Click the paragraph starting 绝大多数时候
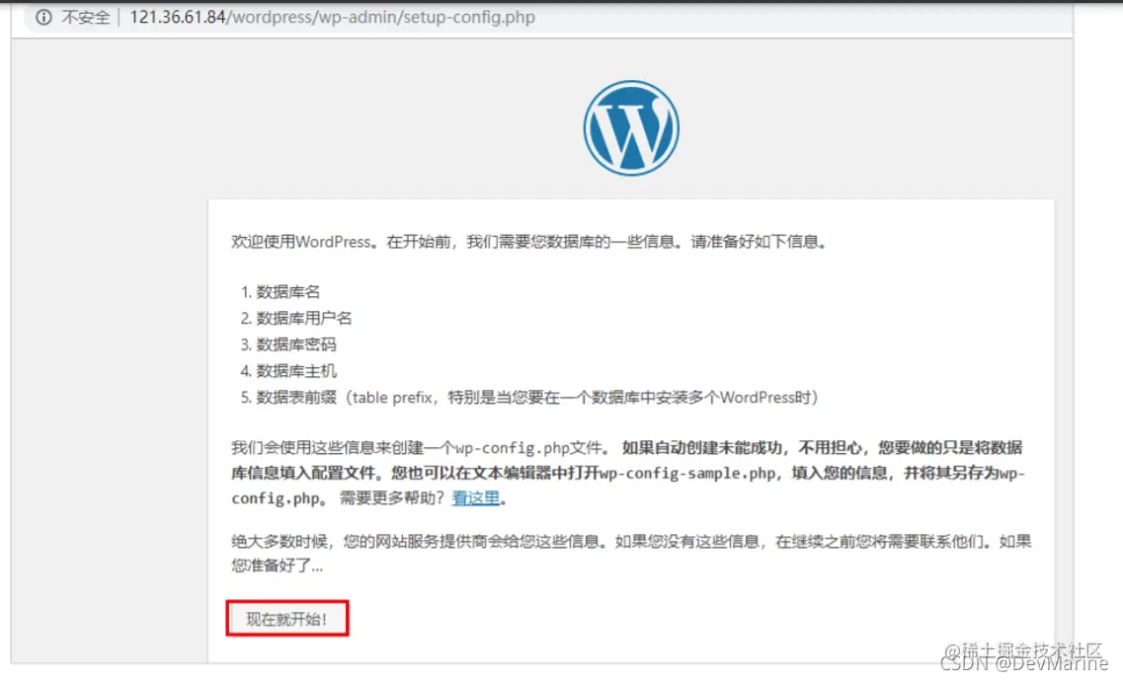This screenshot has width=1123, height=681. pos(631,553)
